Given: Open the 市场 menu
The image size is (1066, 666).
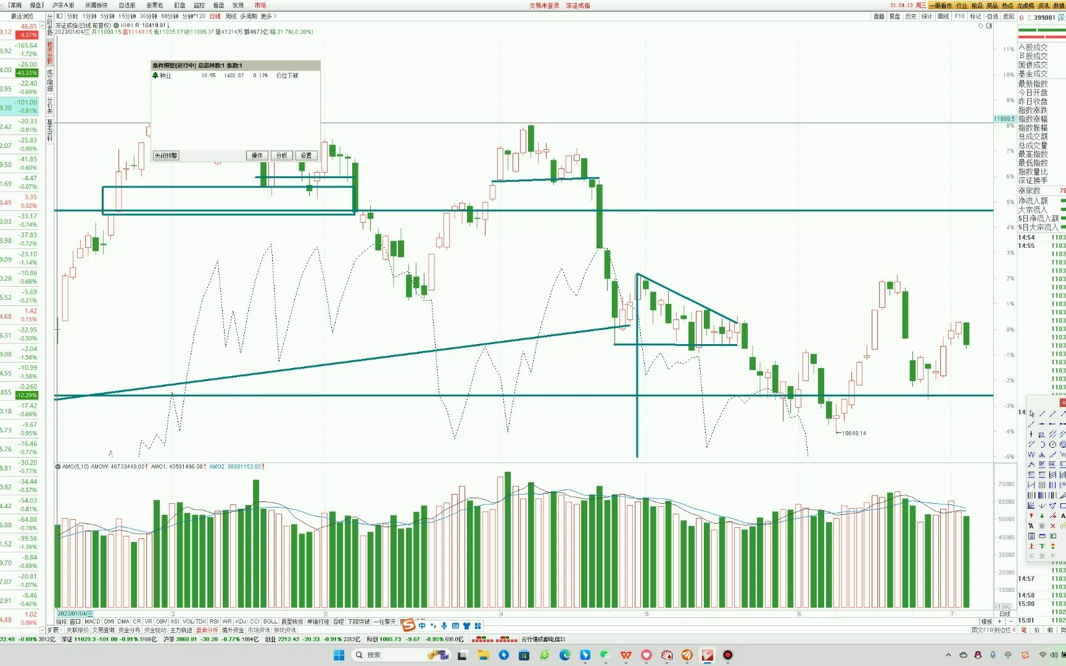Looking at the screenshot, I should [260, 5].
